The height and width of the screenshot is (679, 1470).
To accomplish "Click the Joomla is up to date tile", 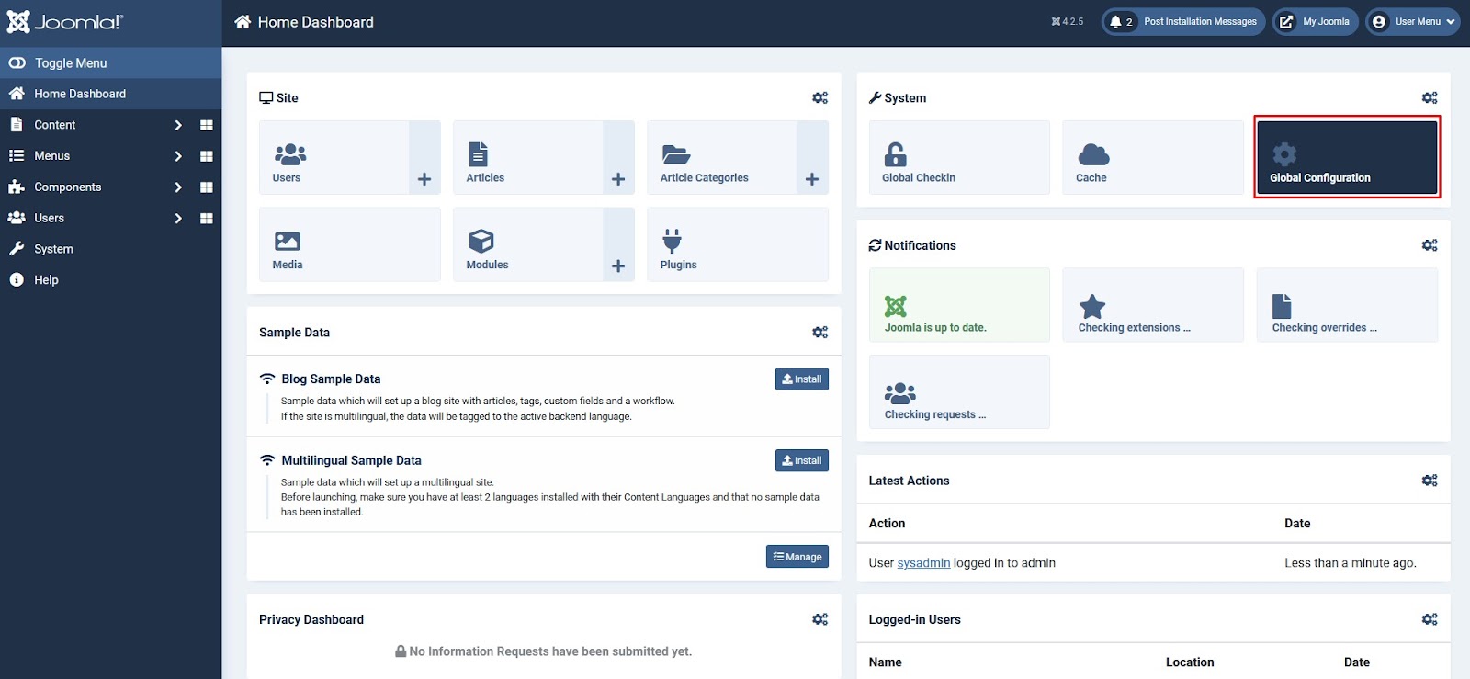I will [959, 305].
